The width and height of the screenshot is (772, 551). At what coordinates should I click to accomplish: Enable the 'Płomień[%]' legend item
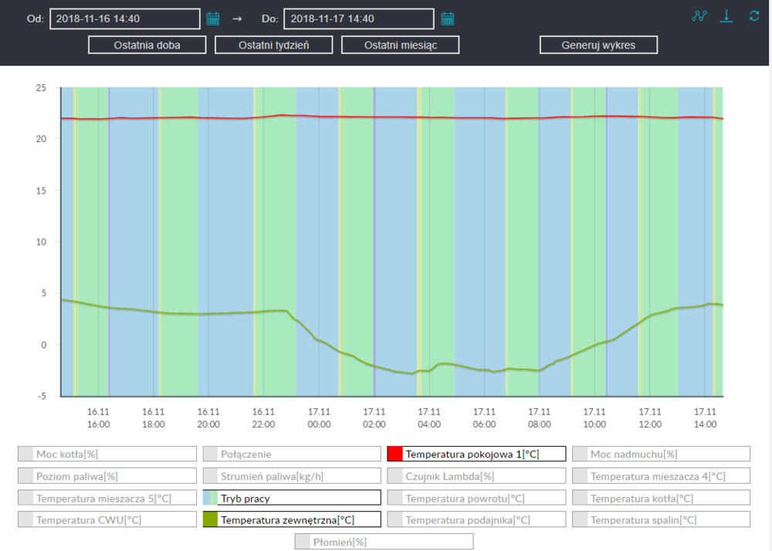click(384, 543)
